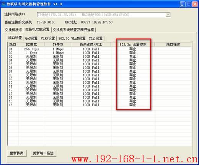This screenshot has width=199, height=165.
Task: Close the switch management window
Action: pyautogui.click(x=195, y=4)
